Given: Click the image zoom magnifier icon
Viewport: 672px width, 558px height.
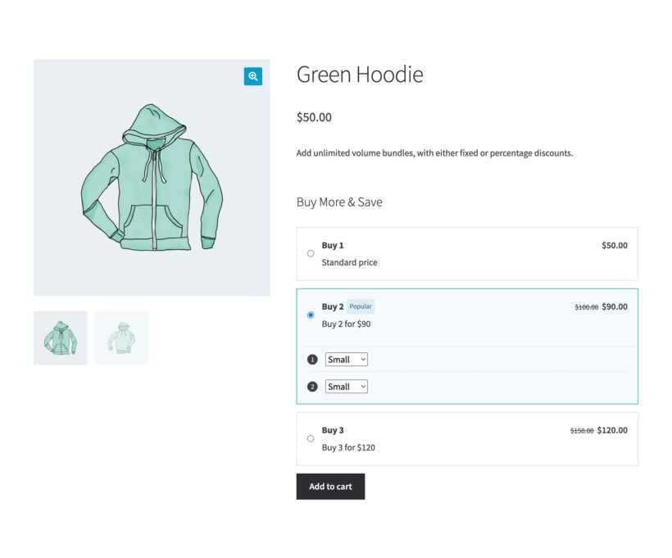Looking at the screenshot, I should pos(252,76).
